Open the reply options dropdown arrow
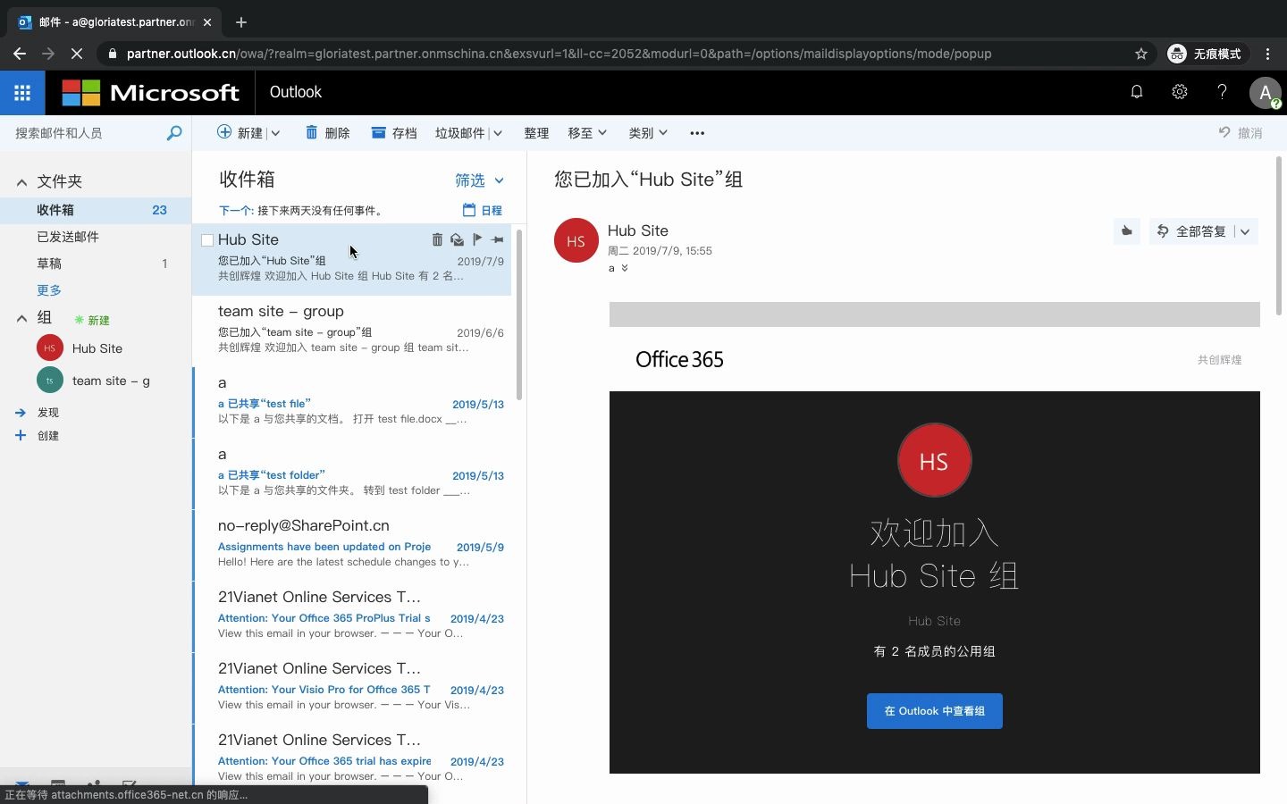 [1245, 231]
